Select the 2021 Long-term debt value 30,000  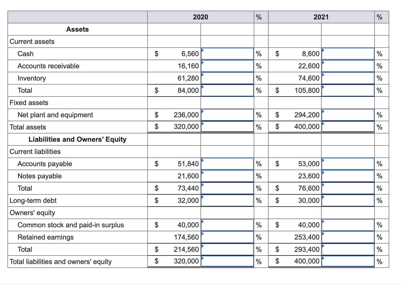tap(309, 200)
